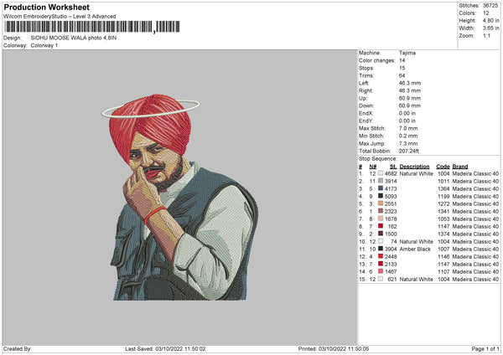Click the white swatch in stop row 1
The width and height of the screenshot is (503, 355).
click(x=381, y=173)
